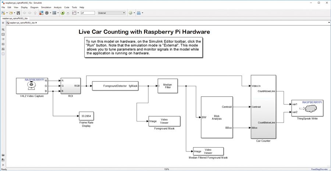
Task: Click Fit to View icon in left palette
Action: click(3, 34)
